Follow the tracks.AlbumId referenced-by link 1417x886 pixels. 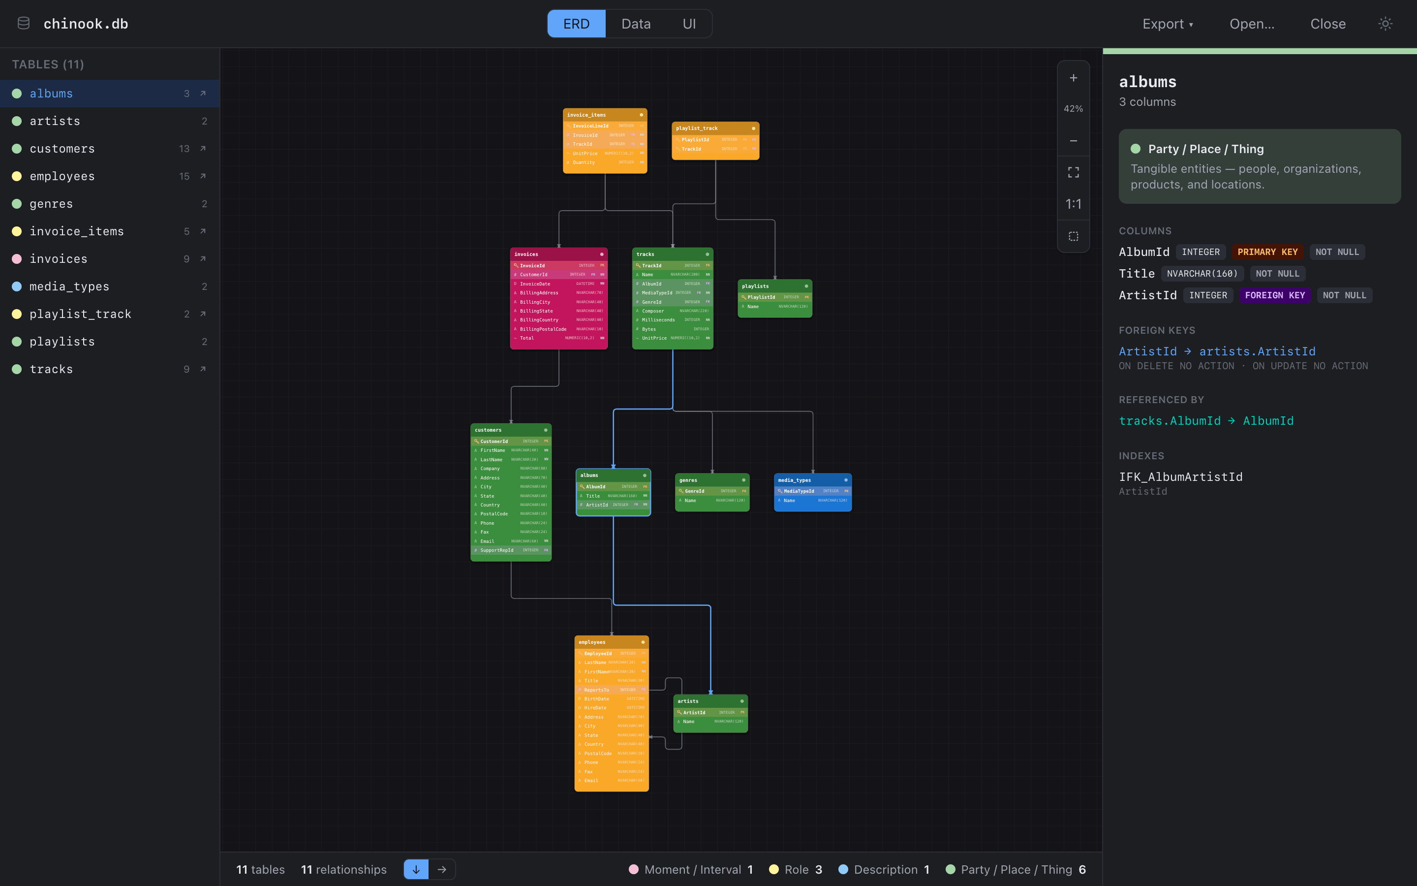click(x=1206, y=421)
